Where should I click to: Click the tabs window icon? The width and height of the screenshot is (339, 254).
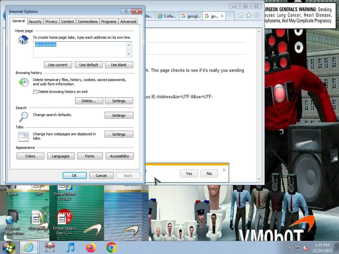coord(24,137)
